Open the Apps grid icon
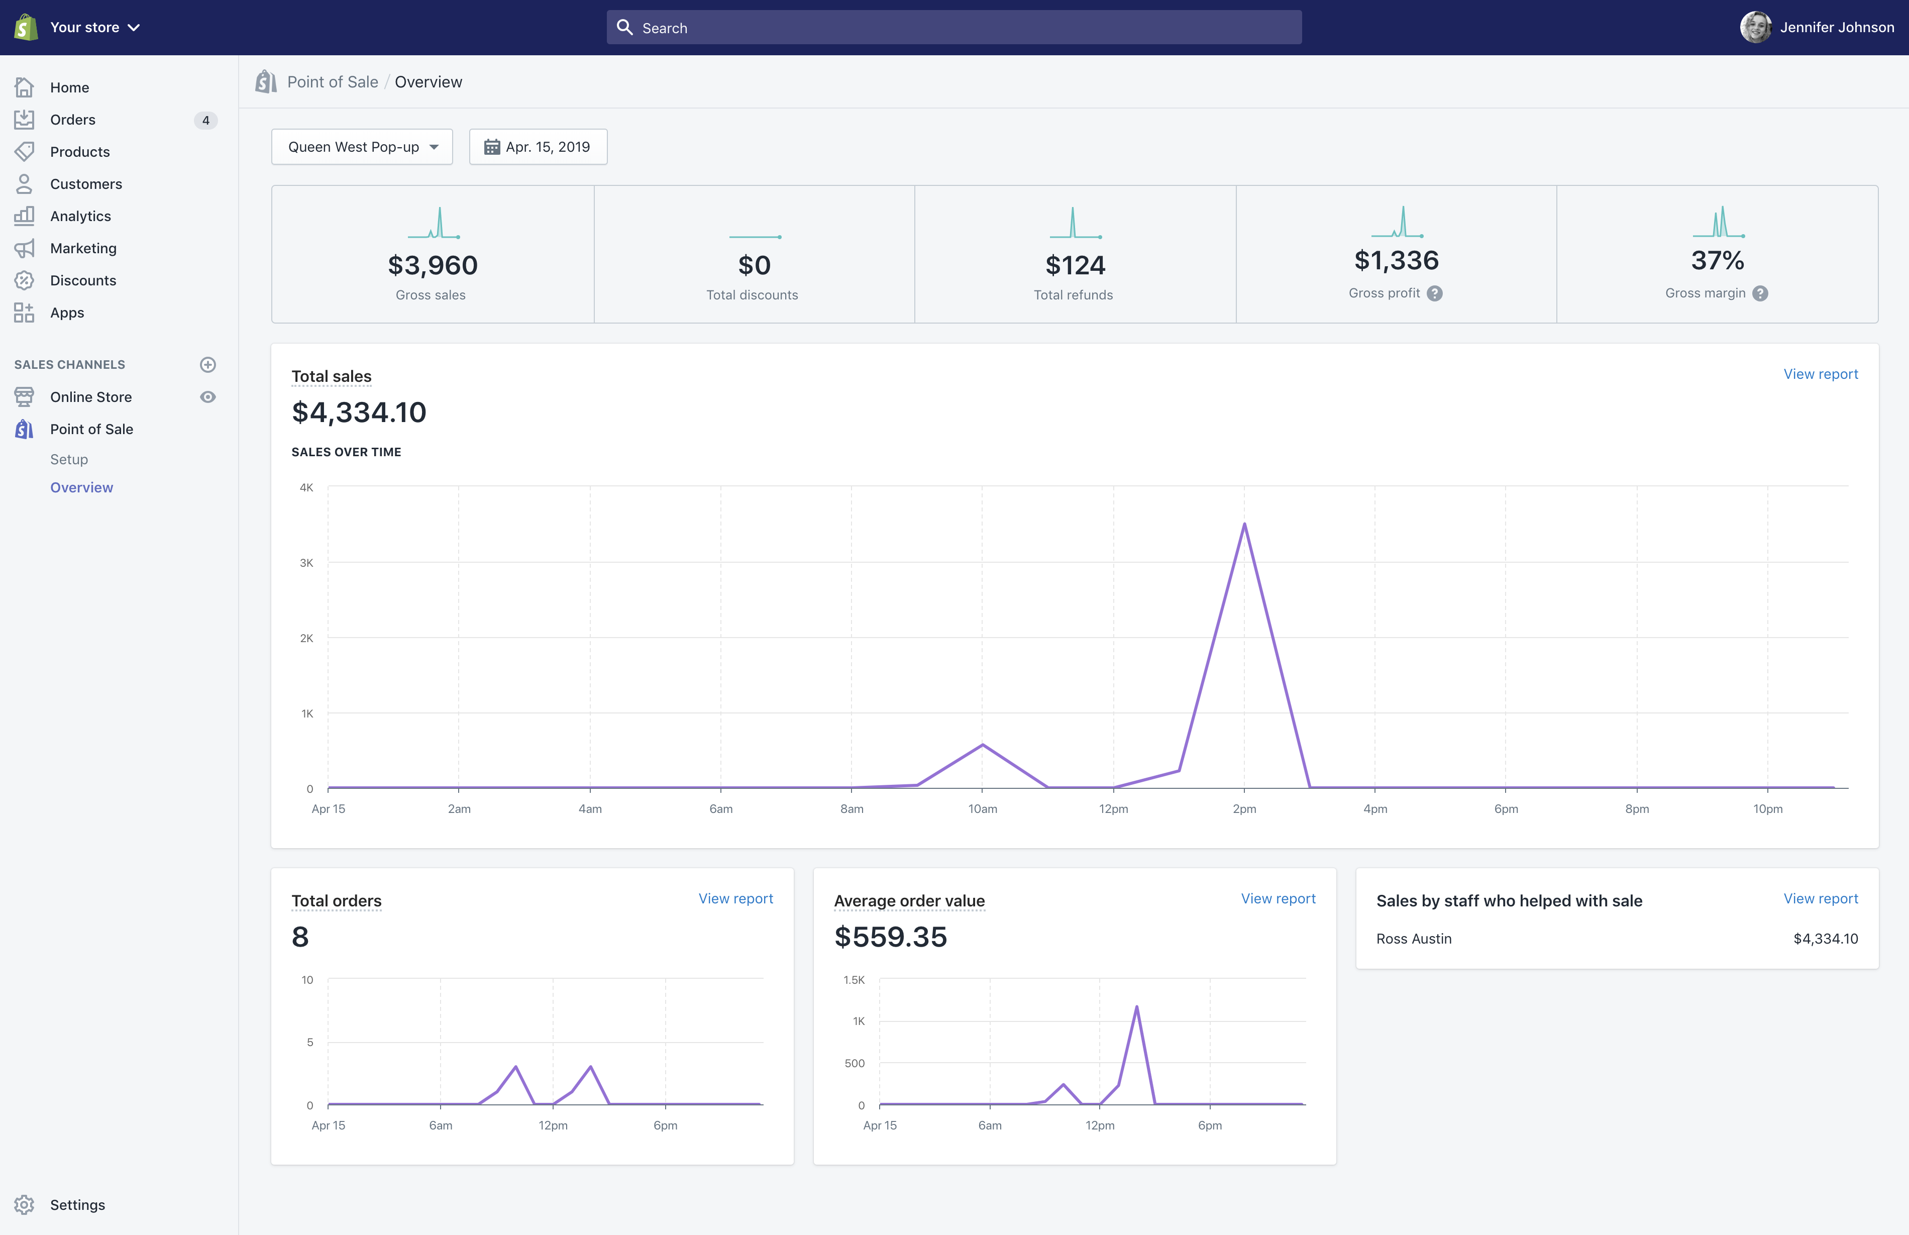This screenshot has height=1235, width=1909. [24, 313]
